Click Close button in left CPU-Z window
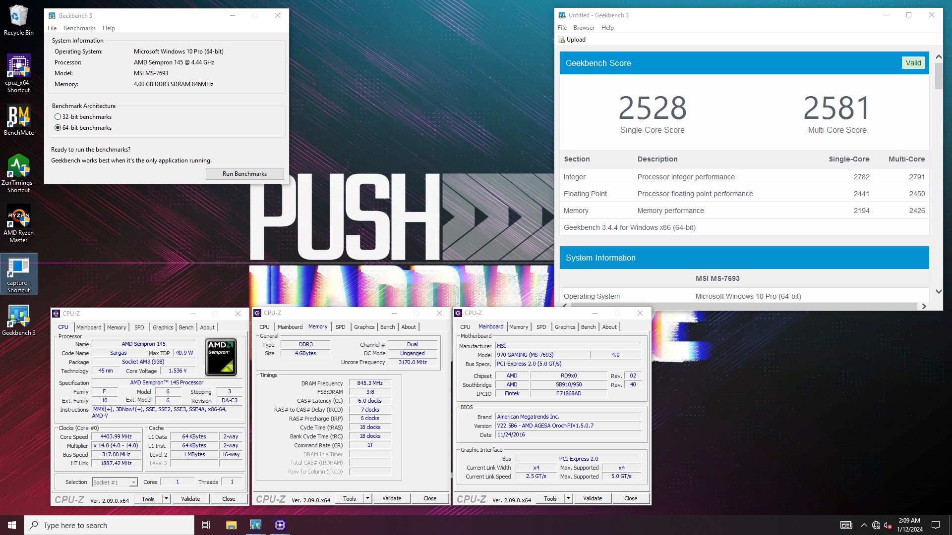 coord(229,499)
